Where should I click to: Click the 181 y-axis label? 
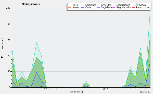8,24
